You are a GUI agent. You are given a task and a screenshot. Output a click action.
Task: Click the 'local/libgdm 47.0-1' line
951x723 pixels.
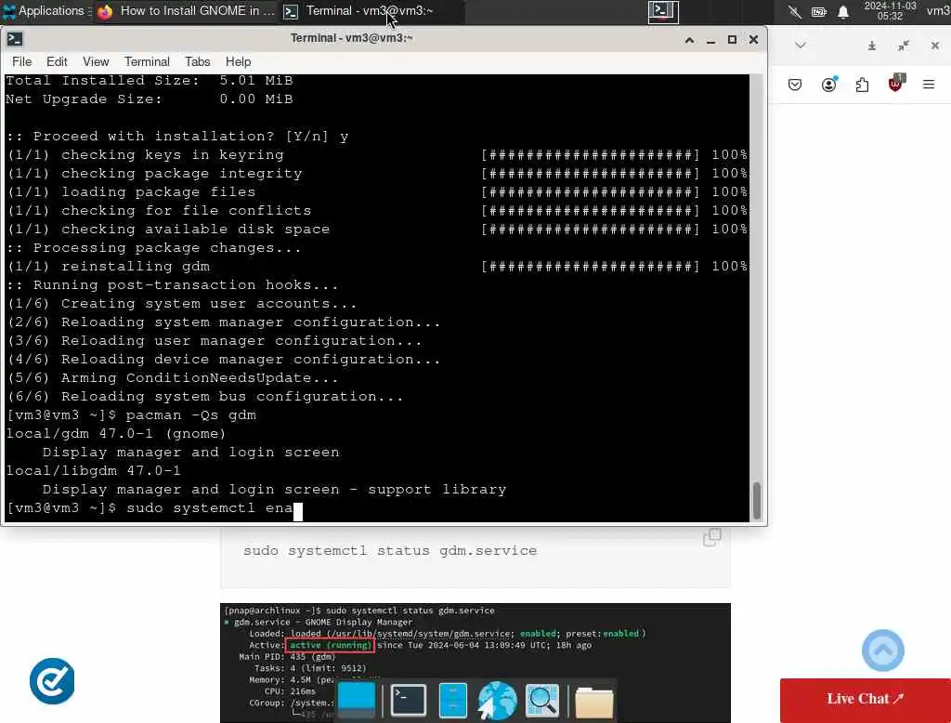click(x=94, y=471)
